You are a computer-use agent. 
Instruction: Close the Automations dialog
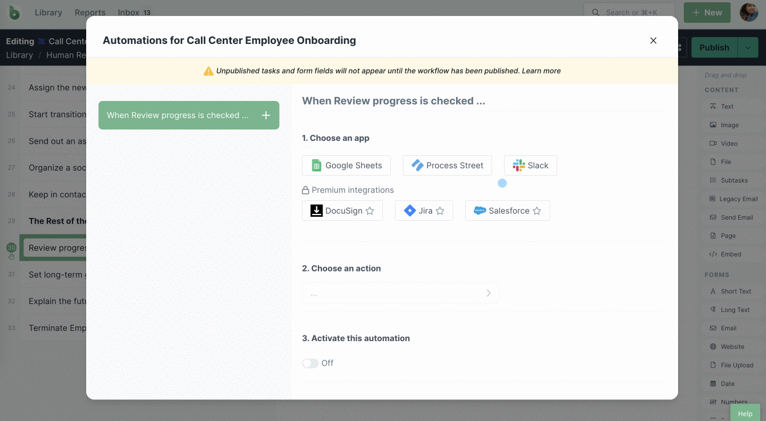coord(654,41)
